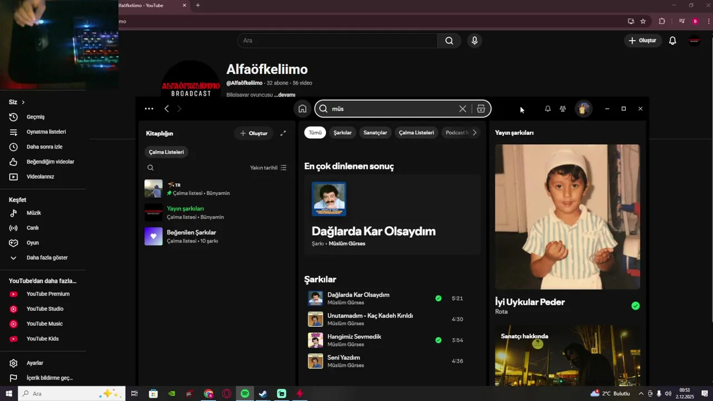Image resolution: width=713 pixels, height=401 pixels.
Task: Go forward in Spotify navigation
Action: click(x=179, y=109)
